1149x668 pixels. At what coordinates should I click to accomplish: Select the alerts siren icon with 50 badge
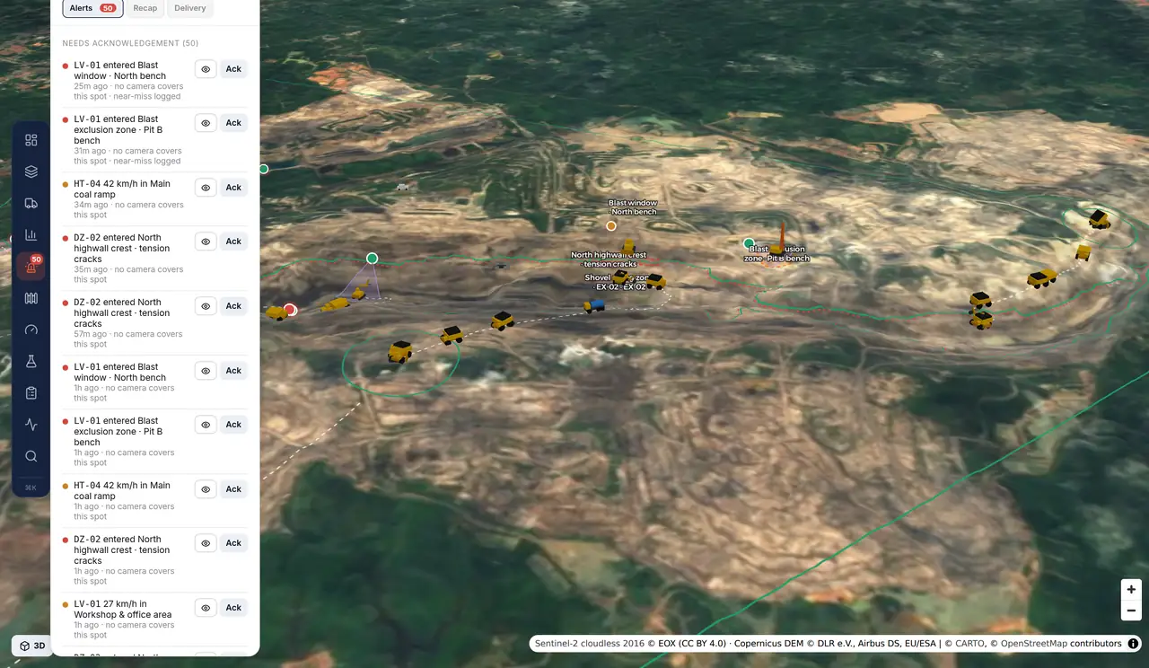click(31, 267)
